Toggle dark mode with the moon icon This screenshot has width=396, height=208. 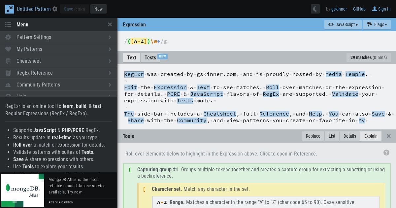[x=315, y=9]
